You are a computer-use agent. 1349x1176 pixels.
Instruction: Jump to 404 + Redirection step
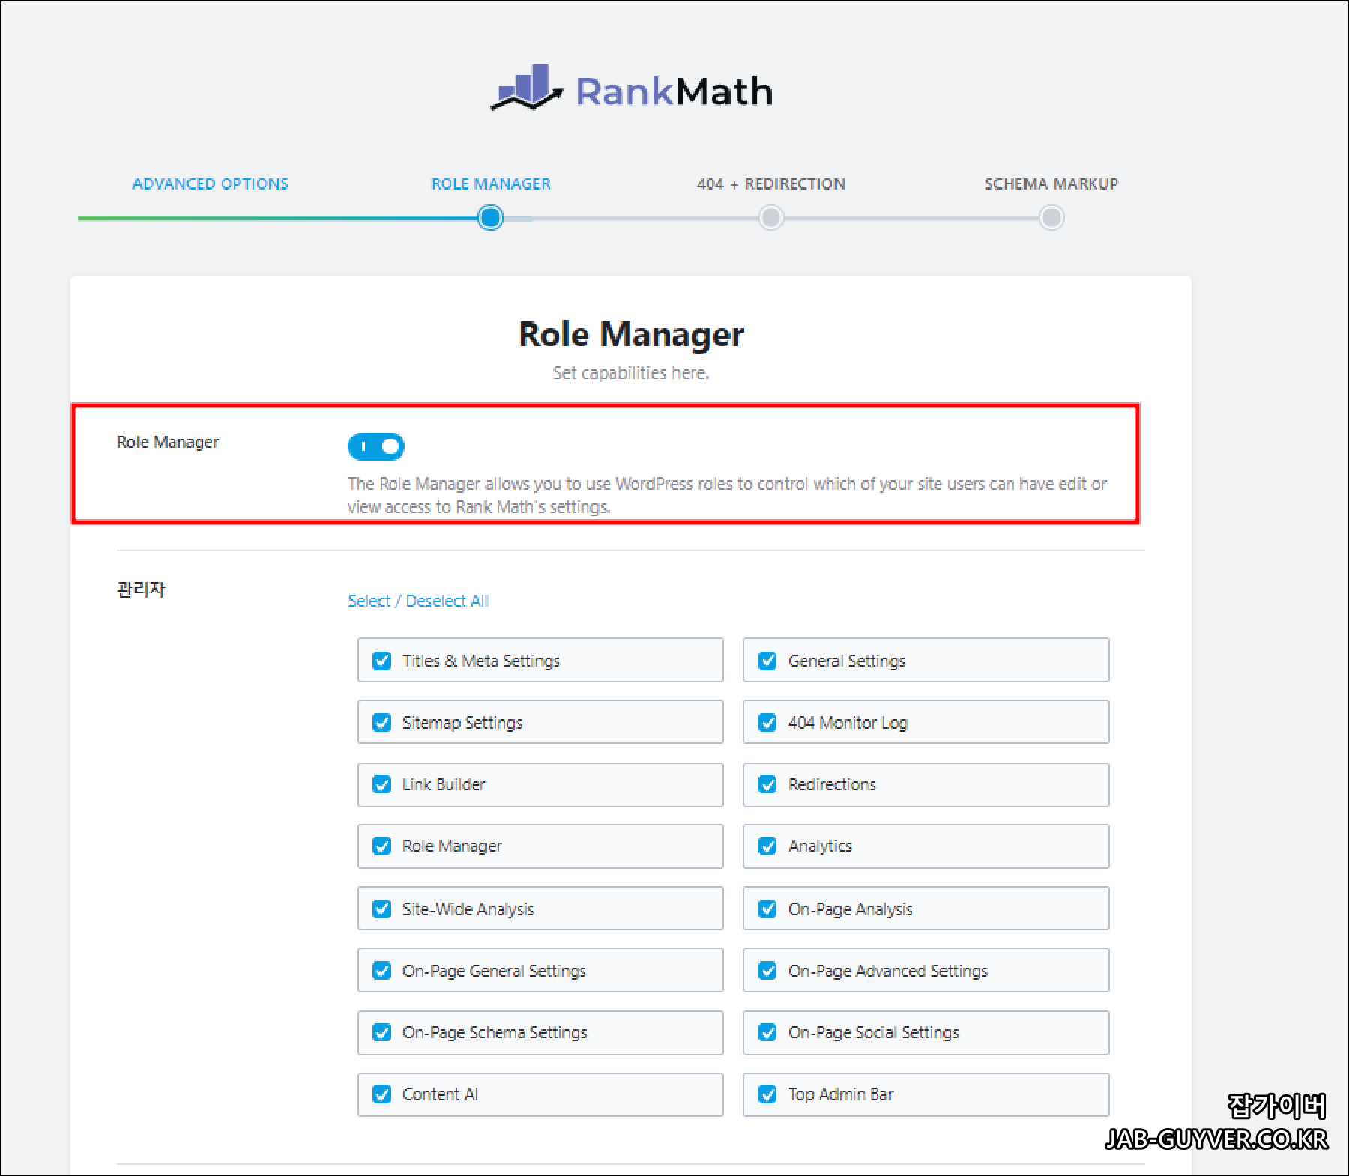coord(771,184)
